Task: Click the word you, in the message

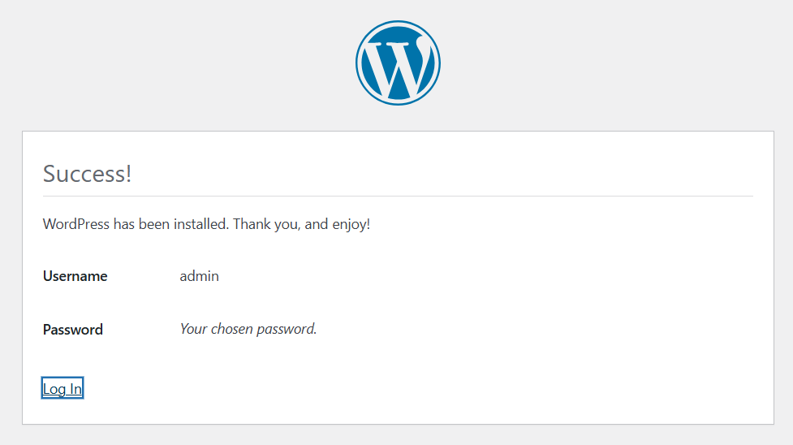Action: click(286, 224)
